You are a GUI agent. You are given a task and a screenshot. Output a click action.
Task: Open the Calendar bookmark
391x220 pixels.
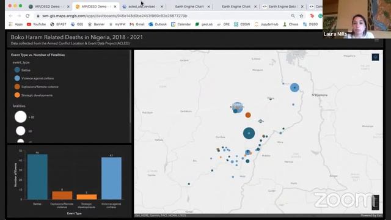pos(181,24)
